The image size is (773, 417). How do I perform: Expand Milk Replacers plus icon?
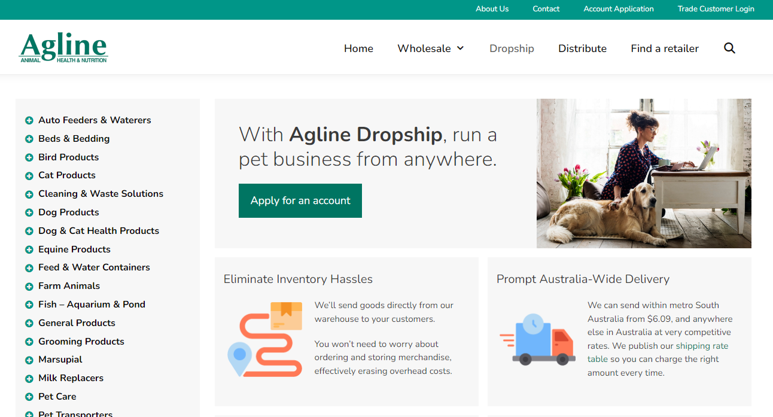pyautogui.click(x=29, y=379)
